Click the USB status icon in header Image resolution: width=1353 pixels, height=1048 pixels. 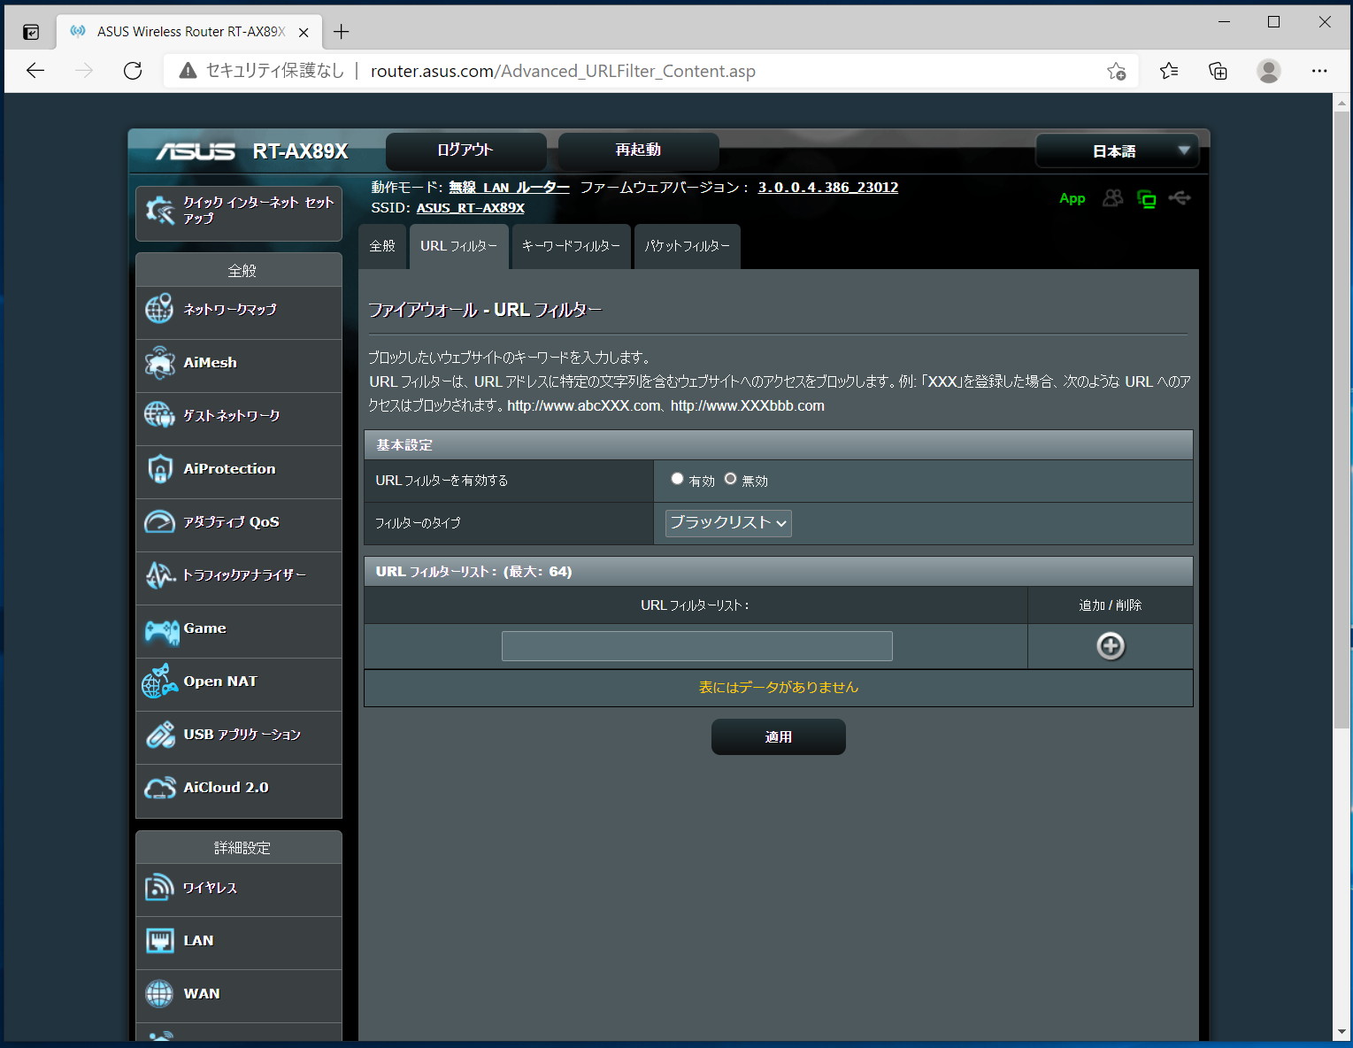click(x=1180, y=197)
